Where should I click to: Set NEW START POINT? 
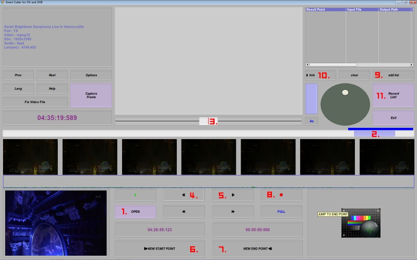(159, 249)
